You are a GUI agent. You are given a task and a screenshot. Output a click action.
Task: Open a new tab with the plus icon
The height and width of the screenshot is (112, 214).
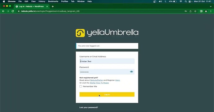pos(53,6)
